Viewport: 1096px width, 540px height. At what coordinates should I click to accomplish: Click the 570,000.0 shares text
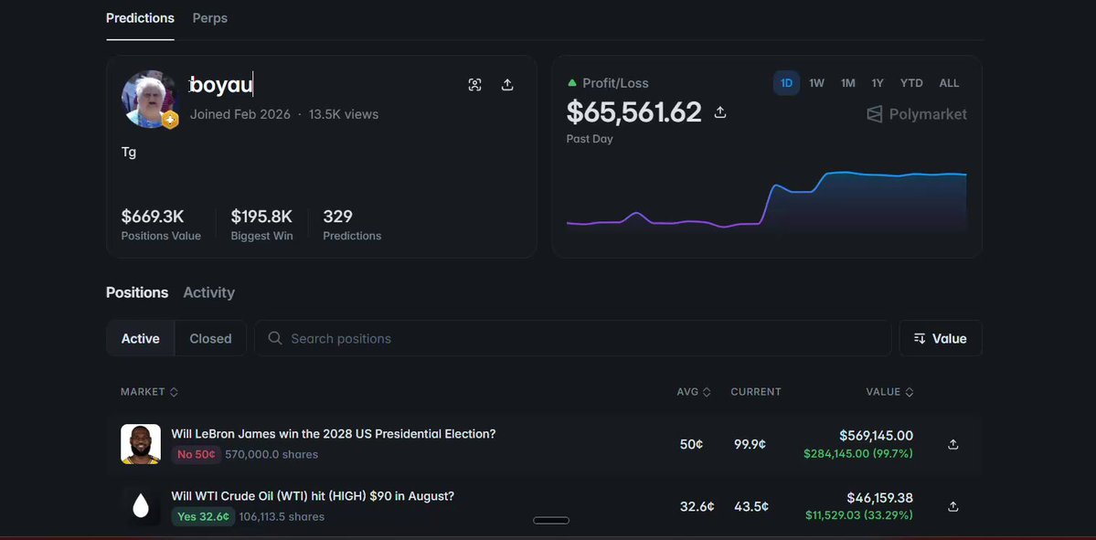[271, 455]
